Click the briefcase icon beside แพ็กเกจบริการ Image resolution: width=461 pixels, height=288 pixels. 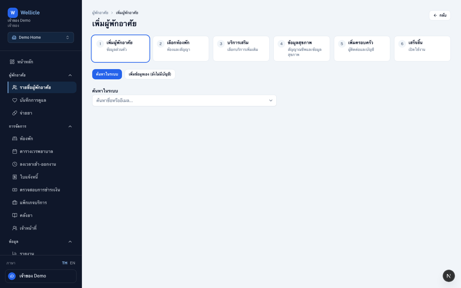point(15,203)
